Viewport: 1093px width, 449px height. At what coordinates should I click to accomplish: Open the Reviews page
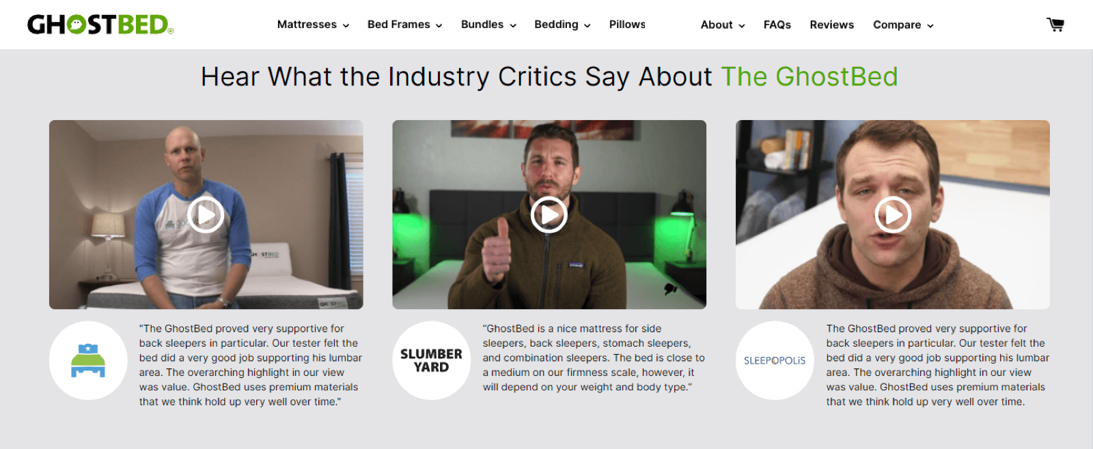pos(832,25)
